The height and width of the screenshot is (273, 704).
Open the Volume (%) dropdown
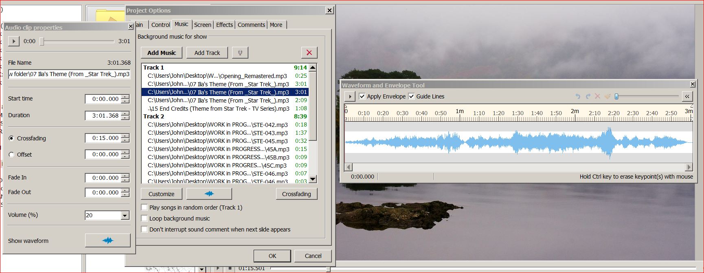[x=125, y=216]
